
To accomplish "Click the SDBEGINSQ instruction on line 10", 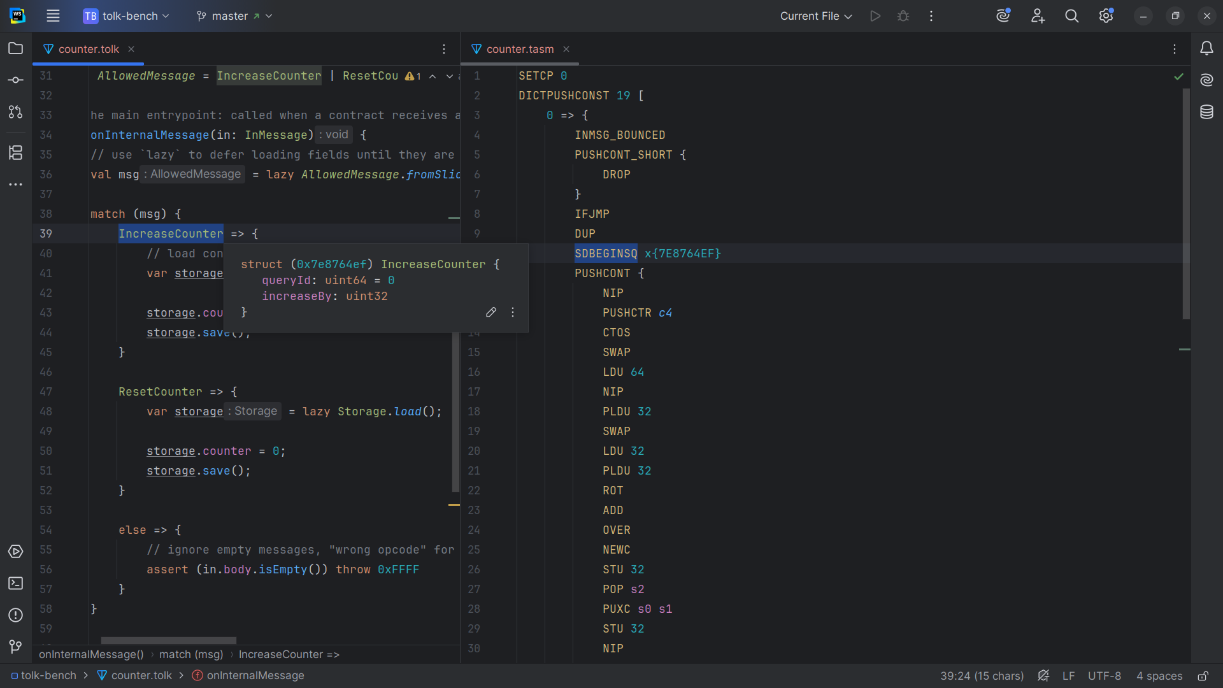I will click(x=606, y=254).
